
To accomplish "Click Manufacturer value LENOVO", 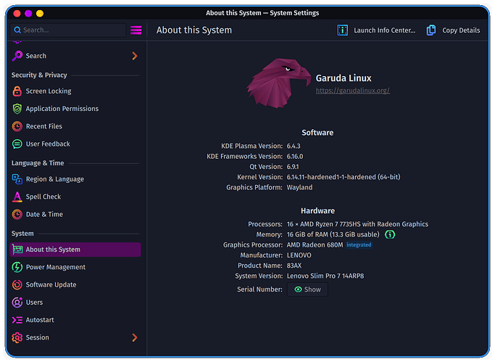I will [299, 255].
